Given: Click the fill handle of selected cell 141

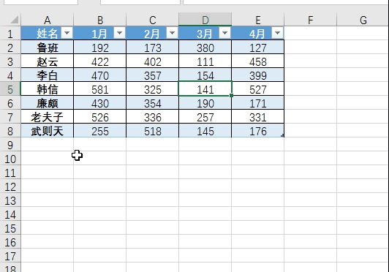Looking at the screenshot, I should pyautogui.click(x=231, y=95).
